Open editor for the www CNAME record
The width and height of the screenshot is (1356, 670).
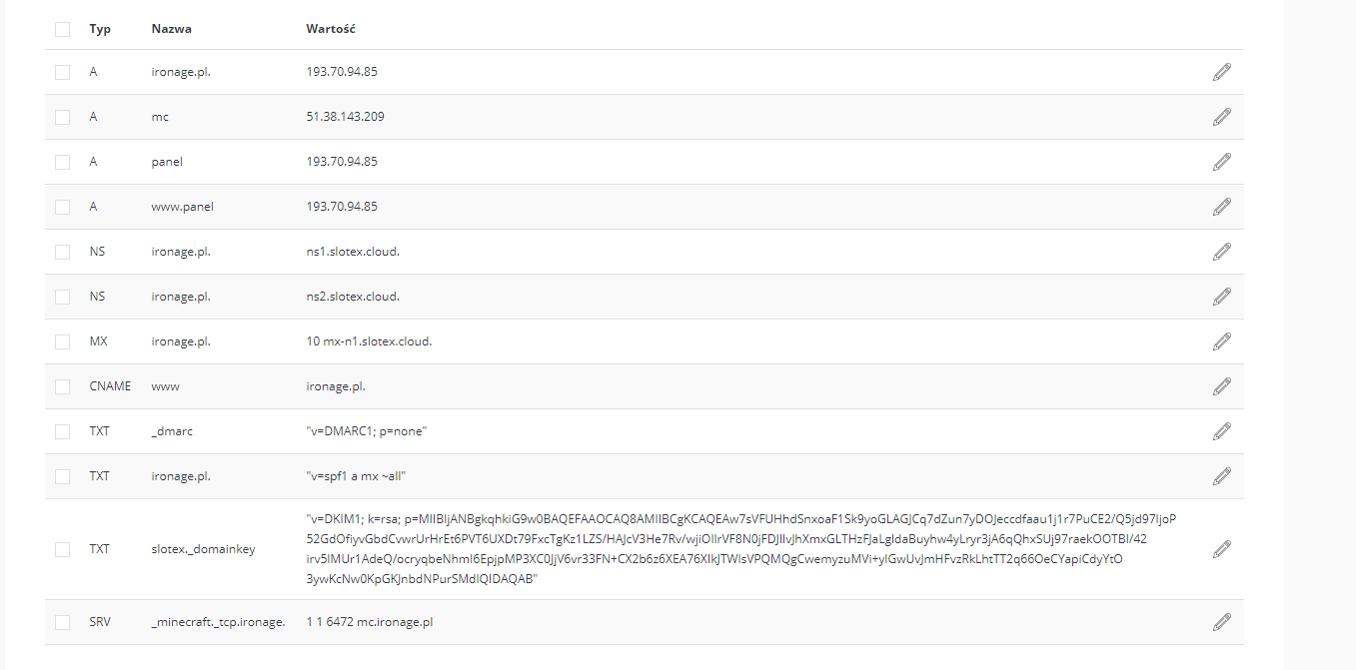(1221, 386)
